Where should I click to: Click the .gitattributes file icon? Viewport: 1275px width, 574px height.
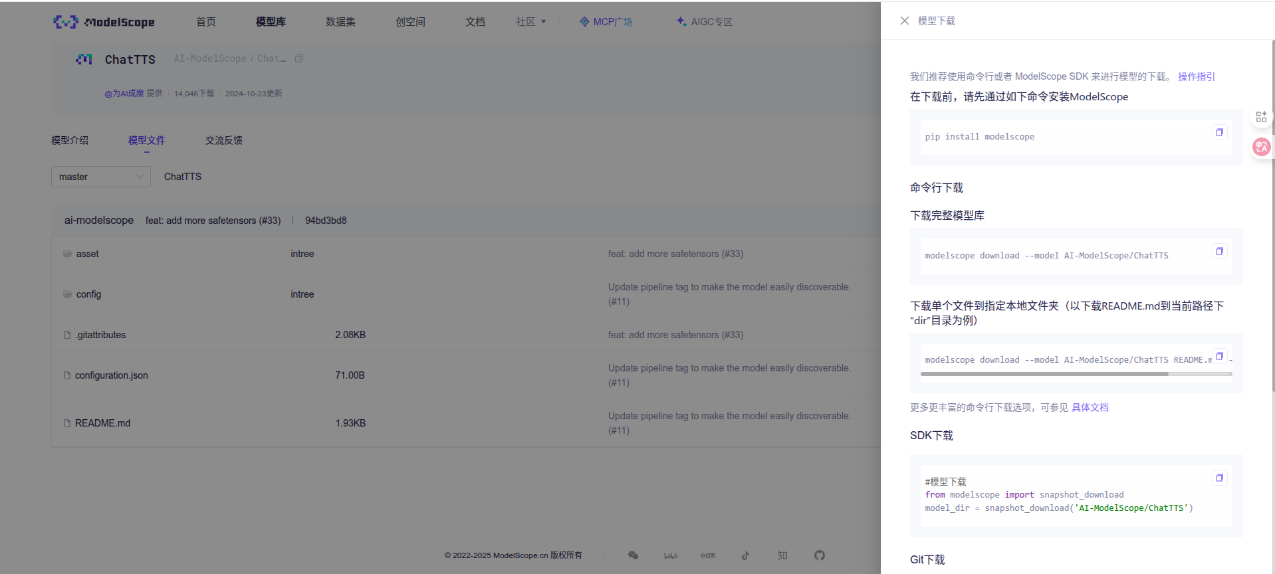tap(67, 335)
